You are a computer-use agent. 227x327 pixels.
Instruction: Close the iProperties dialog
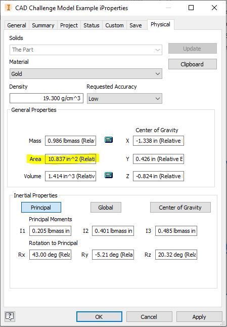click(214, 8)
